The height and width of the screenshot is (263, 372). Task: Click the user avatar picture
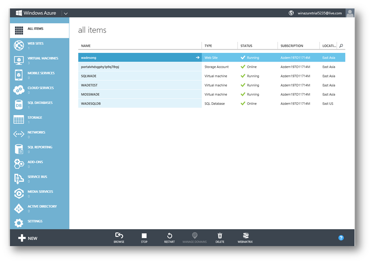point(350,13)
